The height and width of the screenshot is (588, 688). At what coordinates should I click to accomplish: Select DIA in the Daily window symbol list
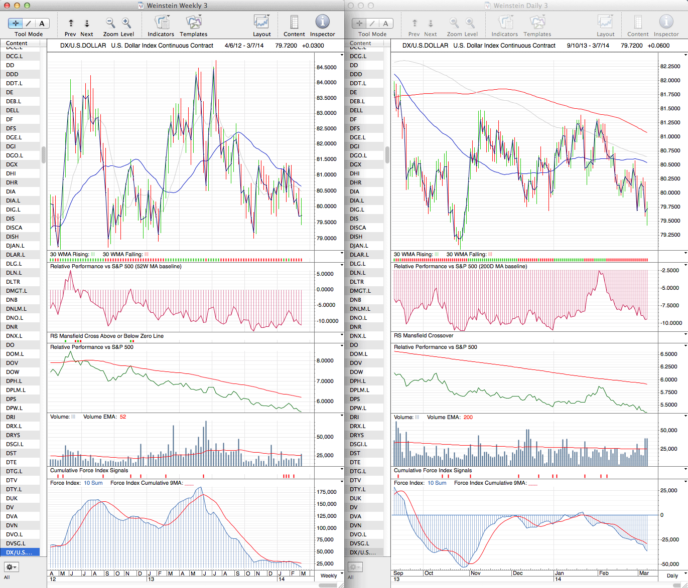point(354,191)
